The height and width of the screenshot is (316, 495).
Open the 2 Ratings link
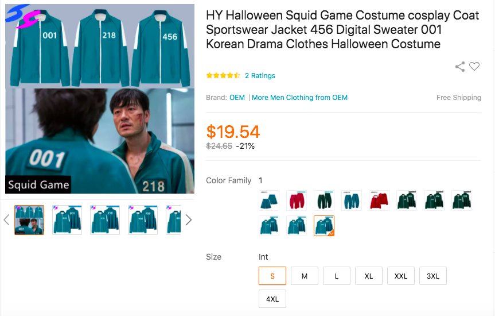pos(260,76)
